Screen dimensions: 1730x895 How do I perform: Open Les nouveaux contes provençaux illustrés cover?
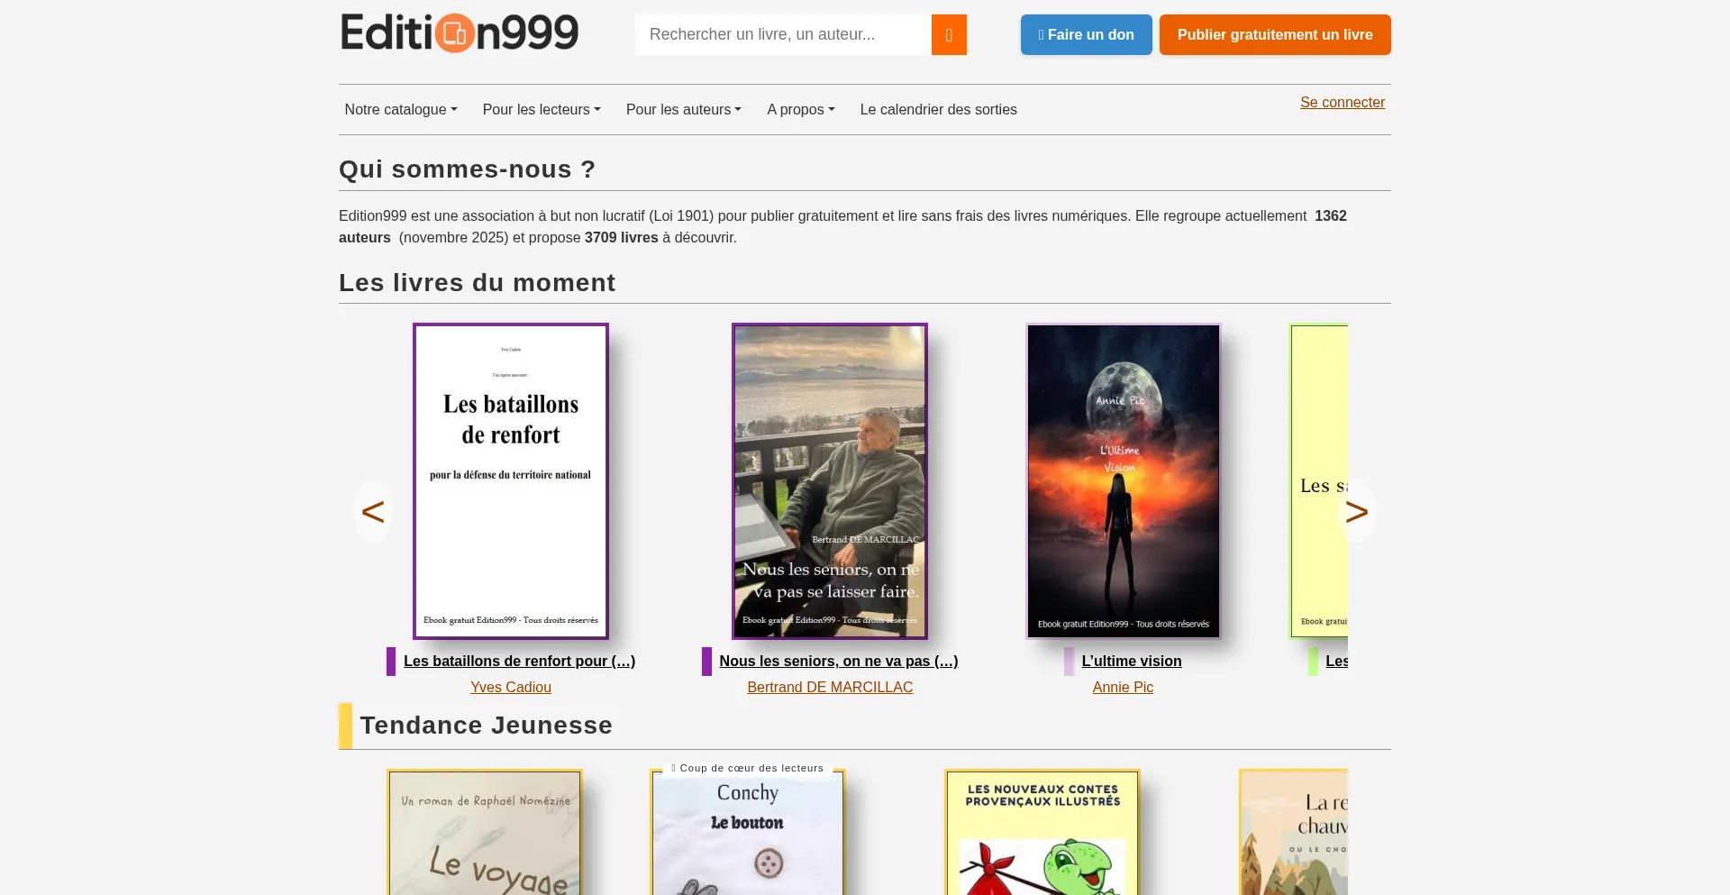coord(1043,832)
